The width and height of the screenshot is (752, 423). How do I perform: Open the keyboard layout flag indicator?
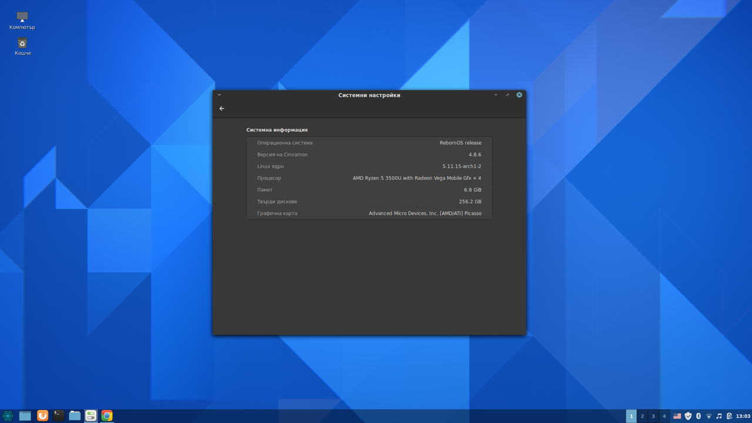[x=677, y=416]
